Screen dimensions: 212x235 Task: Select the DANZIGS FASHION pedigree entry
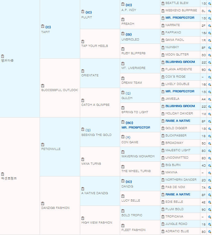(x=55, y=208)
